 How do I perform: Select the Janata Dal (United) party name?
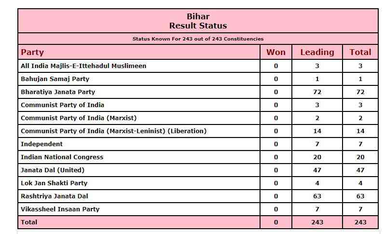point(53,170)
